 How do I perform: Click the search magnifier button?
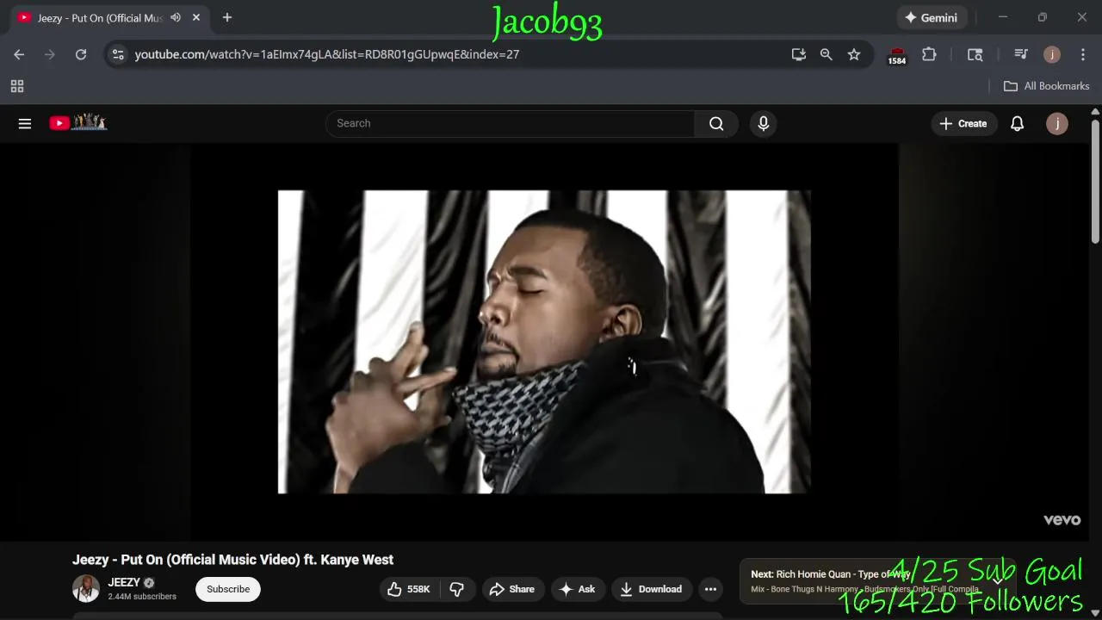[716, 123]
